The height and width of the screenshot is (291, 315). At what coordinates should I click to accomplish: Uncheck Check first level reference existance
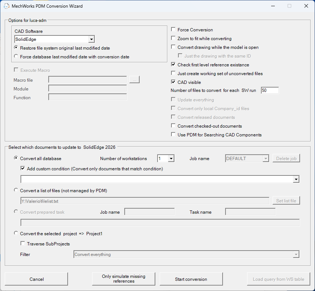pyautogui.click(x=173, y=64)
